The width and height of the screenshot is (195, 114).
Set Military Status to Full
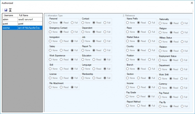(x=185, y=42)
